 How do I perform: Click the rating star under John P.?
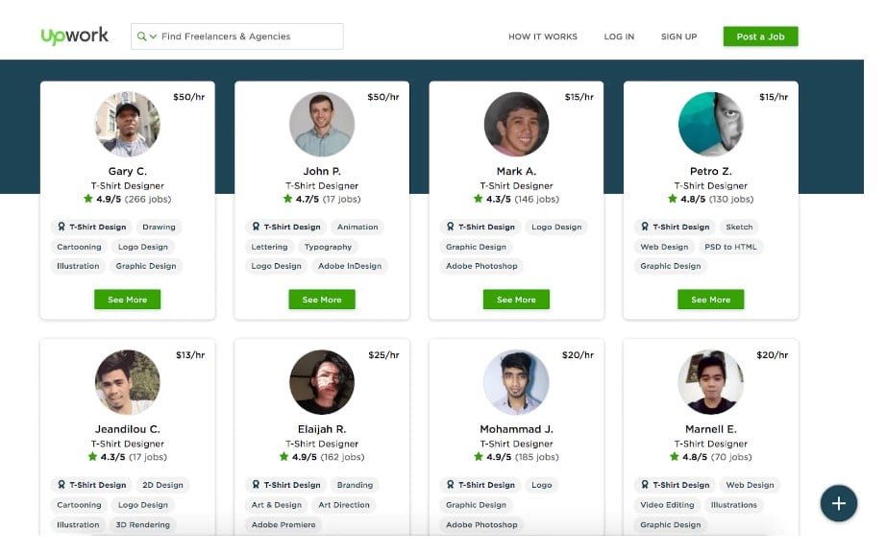pos(287,198)
